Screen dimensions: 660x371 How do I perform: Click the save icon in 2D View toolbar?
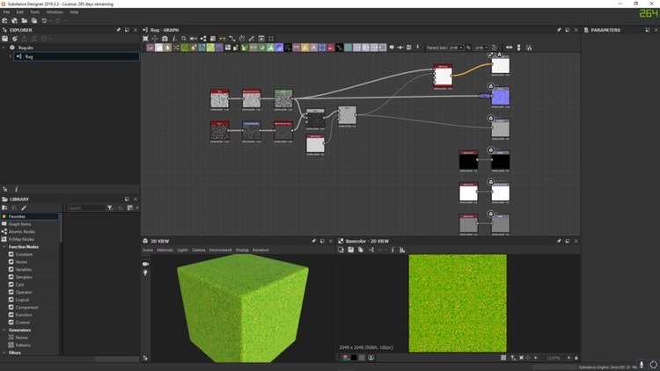pos(350,250)
